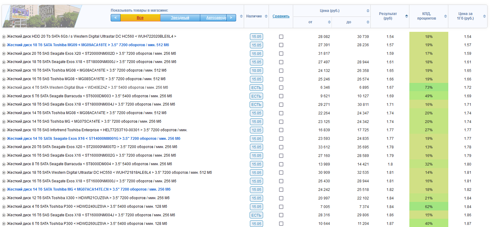The height and width of the screenshot is (227, 490).
Task: Open link Toshiba MG09 18 Тб SATA
Action: (88, 45)
